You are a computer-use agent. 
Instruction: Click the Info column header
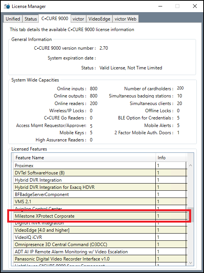pyautogui.click(x=171, y=158)
